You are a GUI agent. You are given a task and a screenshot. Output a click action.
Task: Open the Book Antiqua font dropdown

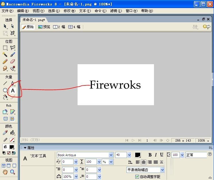click(111, 155)
